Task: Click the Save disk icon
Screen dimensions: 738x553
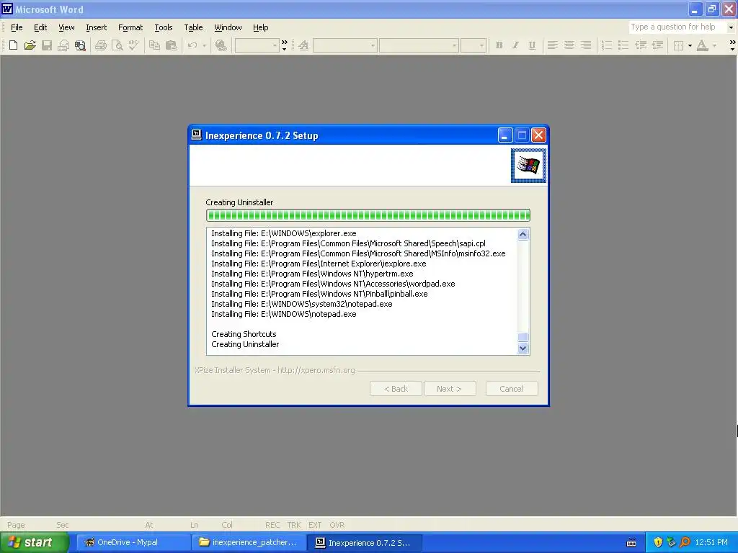Action: (47, 45)
